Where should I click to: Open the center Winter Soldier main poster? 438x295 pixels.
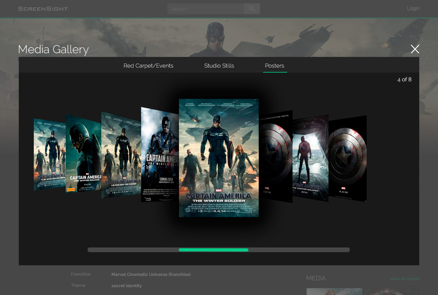coord(219,158)
